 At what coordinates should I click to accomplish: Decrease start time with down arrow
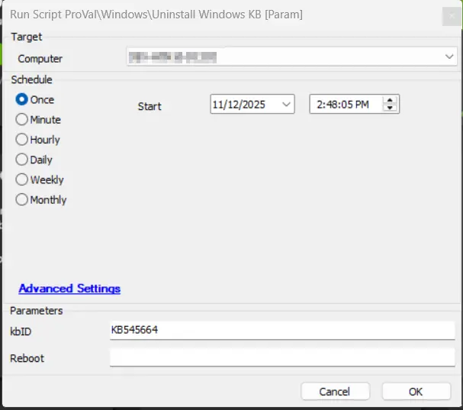tap(391, 109)
